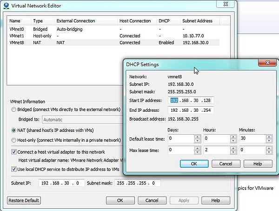Click the Subnet IP field in VMnet Information
This screenshot has height=211, width=279.
click(x=61, y=183)
